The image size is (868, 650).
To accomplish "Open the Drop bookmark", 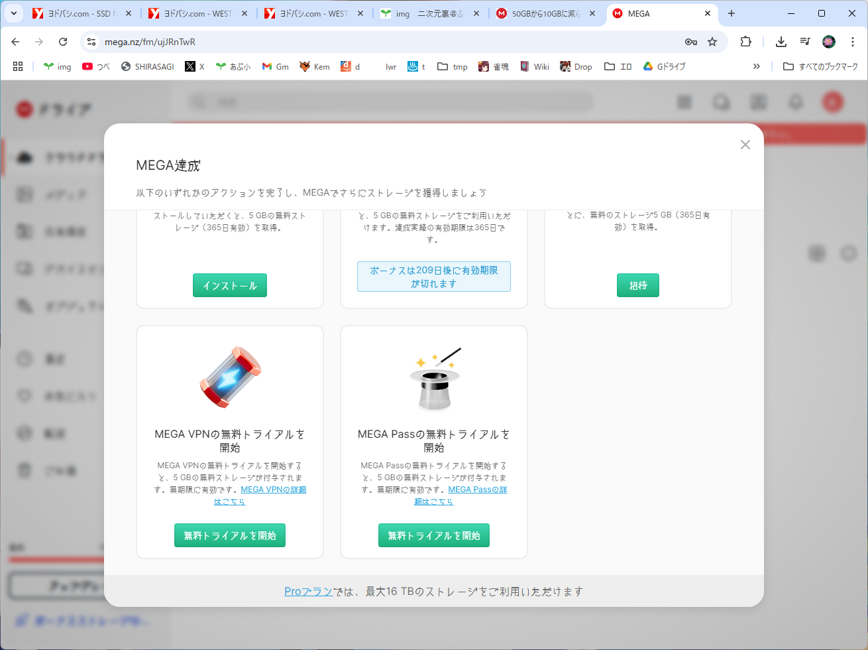I will pos(576,66).
